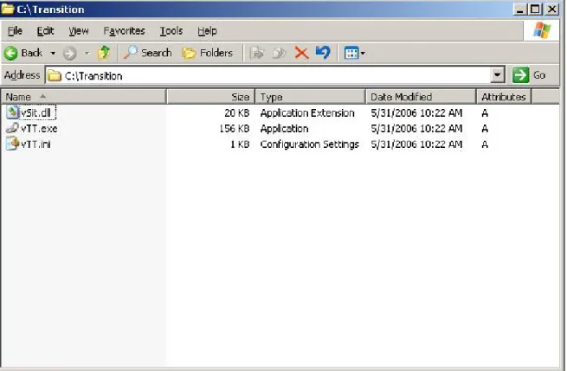This screenshot has height=371, width=567.
Task: Click the Configuration Settings type text
Action: tap(310, 144)
